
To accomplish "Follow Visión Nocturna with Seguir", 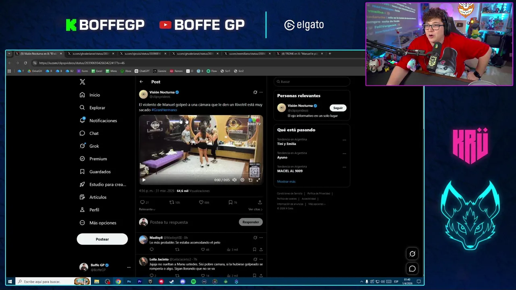I will coord(338,108).
